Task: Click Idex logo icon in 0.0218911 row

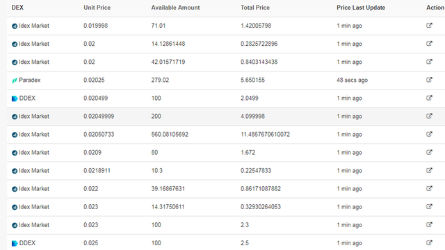Action: coord(15,172)
